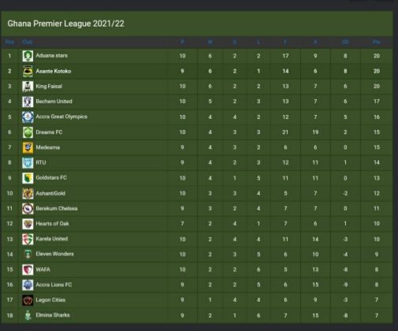This screenshot has height=331, width=398.
Task: Click the Legon Cities dark logo
Action: pyautogui.click(x=28, y=300)
